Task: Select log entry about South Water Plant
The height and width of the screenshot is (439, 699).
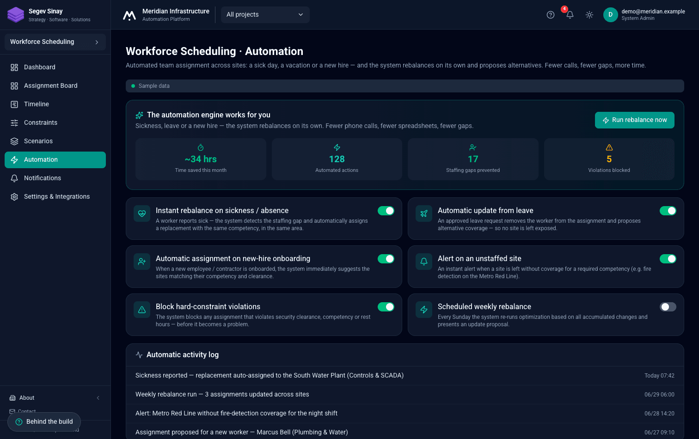Action: coord(405,376)
